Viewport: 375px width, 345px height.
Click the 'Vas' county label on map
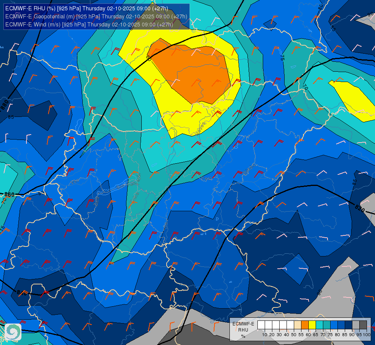75,182
